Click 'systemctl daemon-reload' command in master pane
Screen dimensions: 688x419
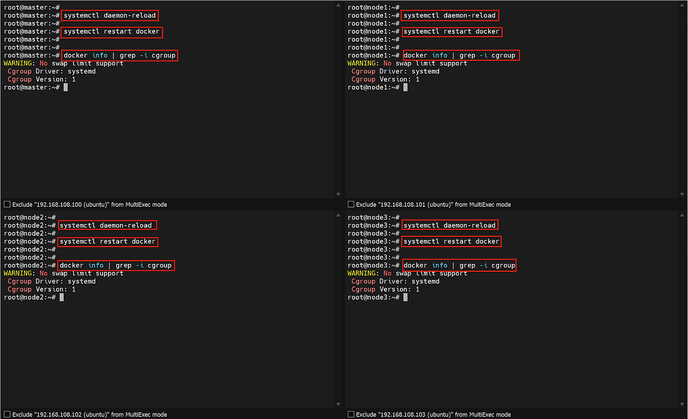coord(110,16)
